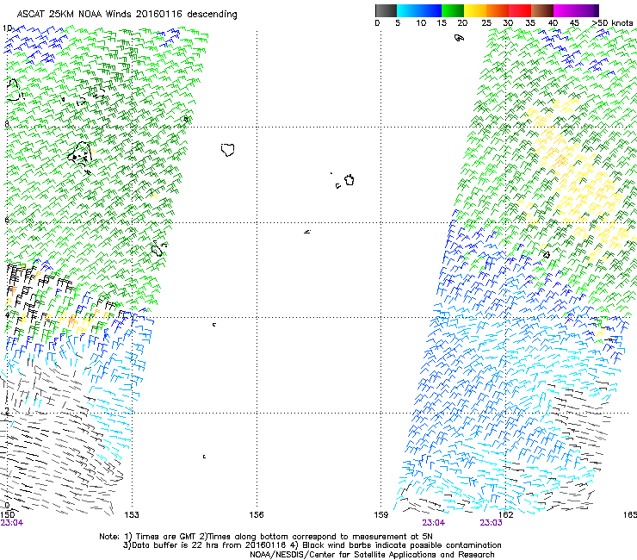The height and width of the screenshot is (560, 637).
Task: Click the note text 'Times are GMT'
Action: point(166,537)
